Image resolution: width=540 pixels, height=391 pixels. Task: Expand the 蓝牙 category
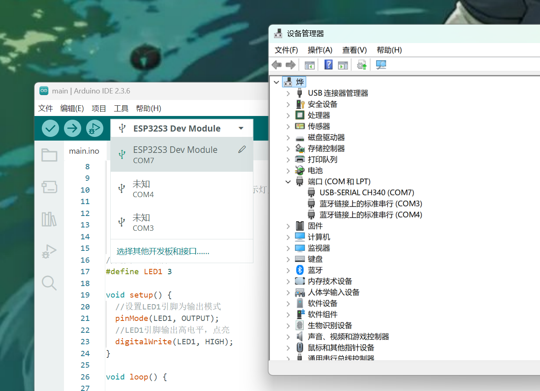[x=288, y=270]
